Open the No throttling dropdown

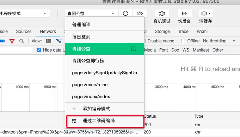pyautogui.click(x=219, y=41)
